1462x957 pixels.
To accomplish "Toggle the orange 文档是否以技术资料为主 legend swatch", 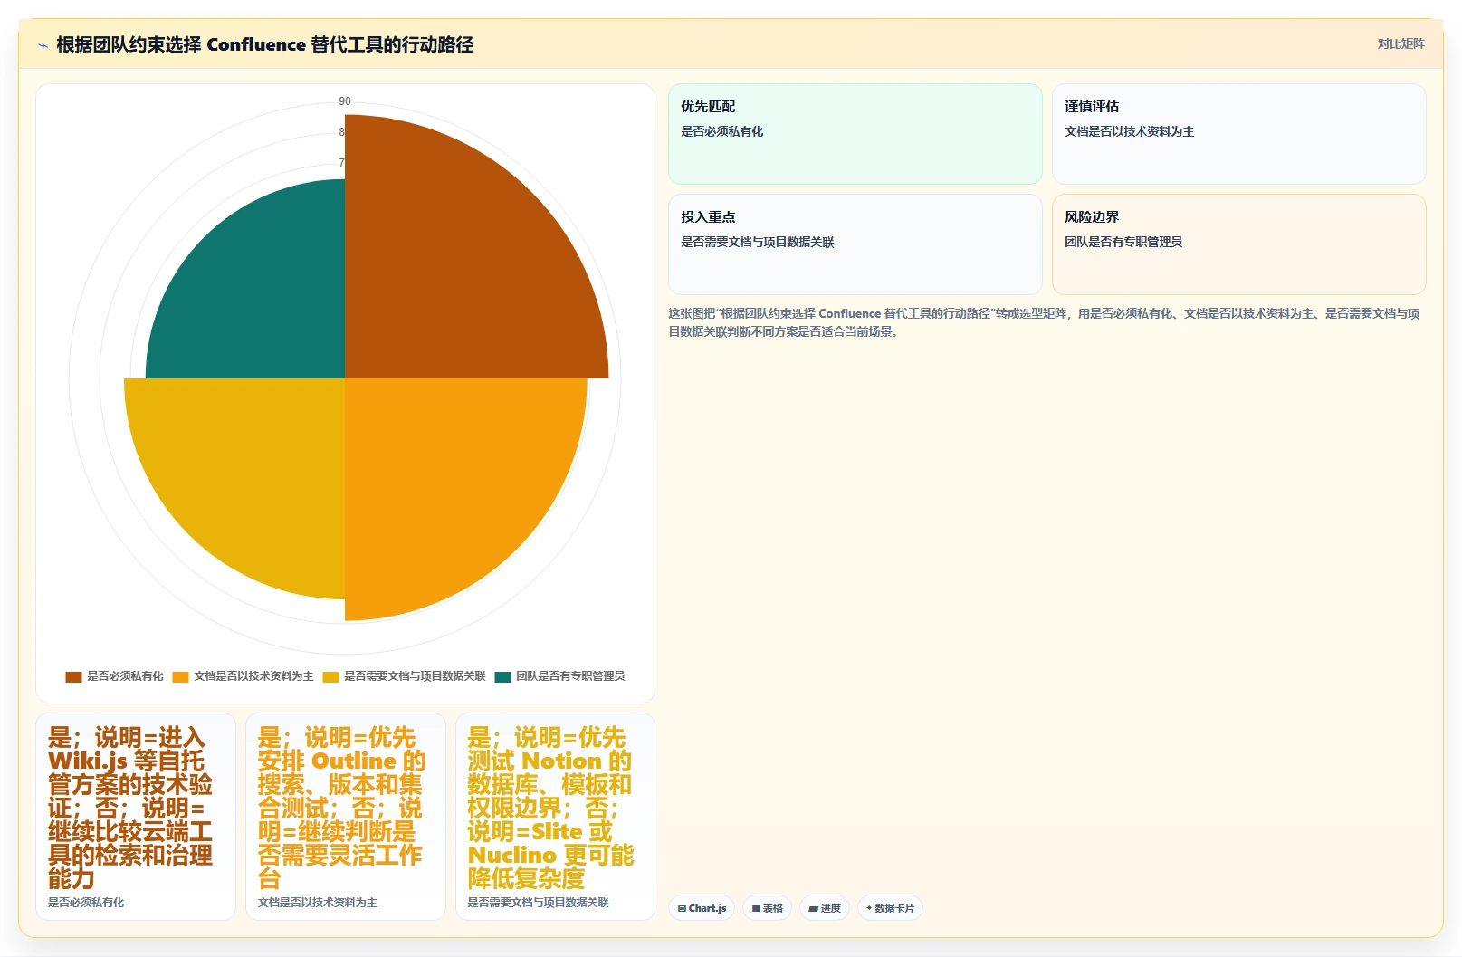I will tap(180, 676).
